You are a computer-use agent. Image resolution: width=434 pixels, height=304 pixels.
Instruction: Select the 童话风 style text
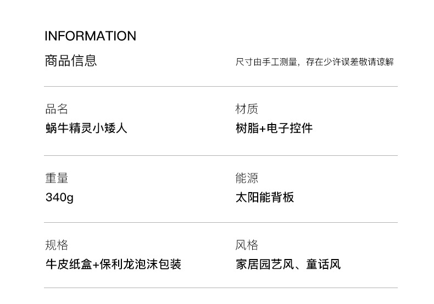coord(324,264)
